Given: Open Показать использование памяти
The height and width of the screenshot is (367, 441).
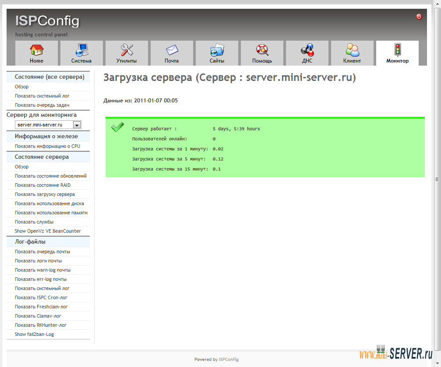Looking at the screenshot, I should (51, 213).
